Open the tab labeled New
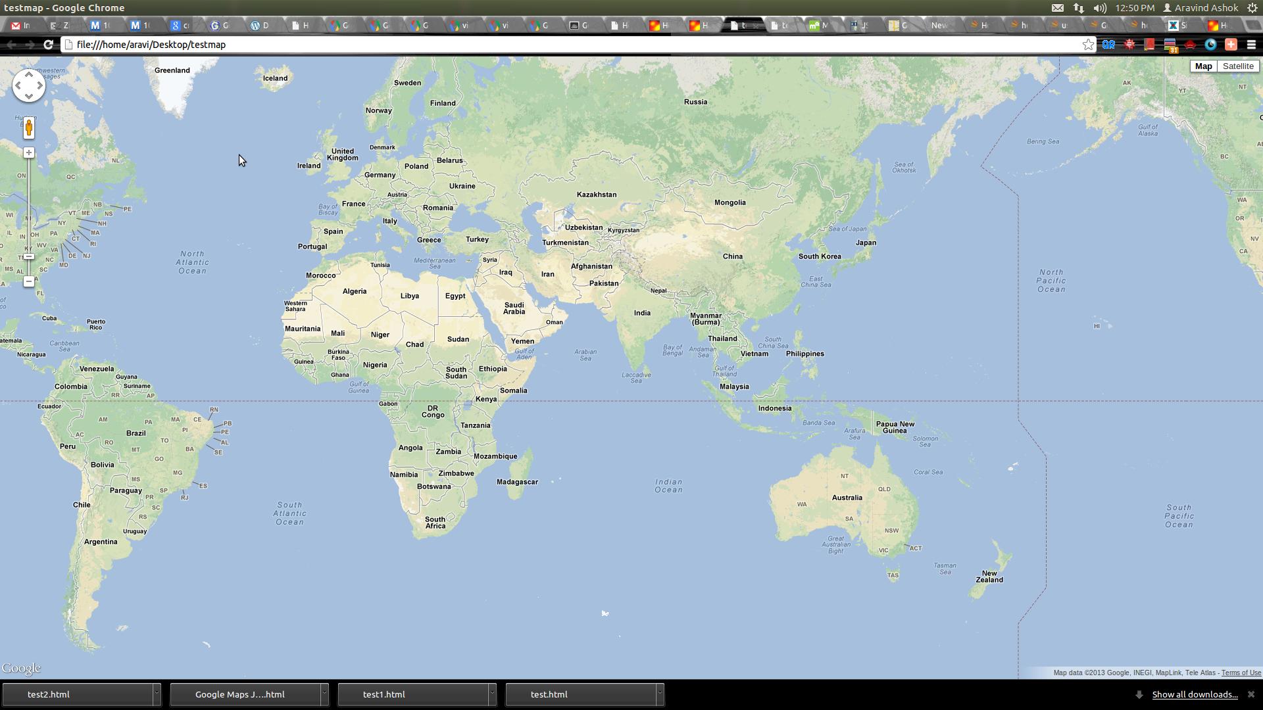1263x710 pixels. click(x=939, y=25)
